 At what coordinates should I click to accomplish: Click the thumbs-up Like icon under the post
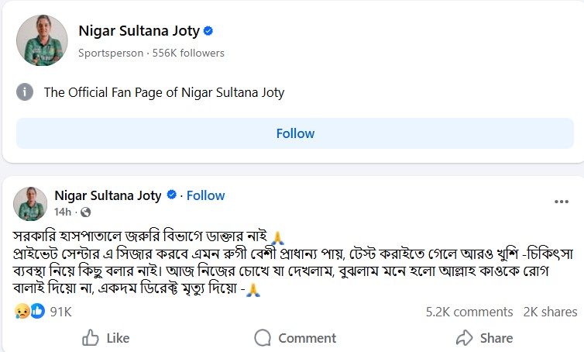91,338
